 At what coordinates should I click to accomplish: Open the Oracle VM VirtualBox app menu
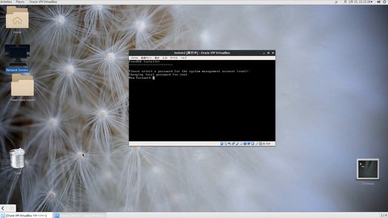(43, 2)
